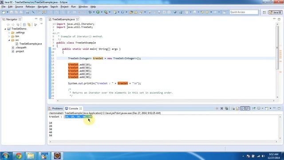Click Remove All Terminated Launches double-X icon
284x160 pixels.
tap(226, 108)
